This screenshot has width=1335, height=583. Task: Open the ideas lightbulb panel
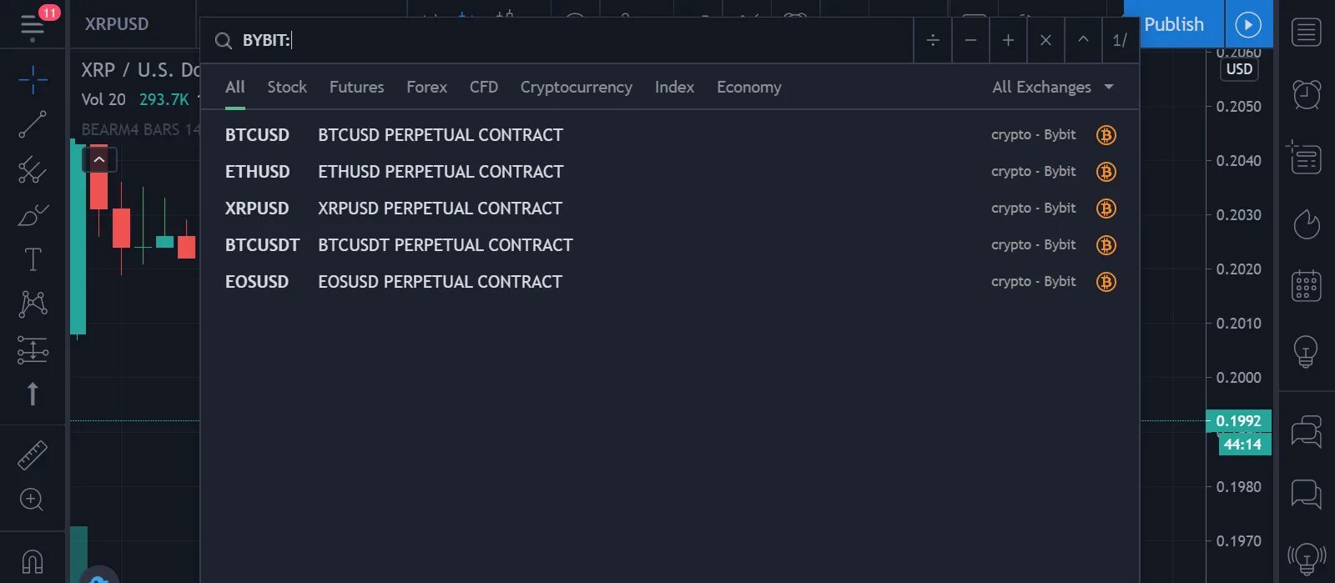point(1306,351)
